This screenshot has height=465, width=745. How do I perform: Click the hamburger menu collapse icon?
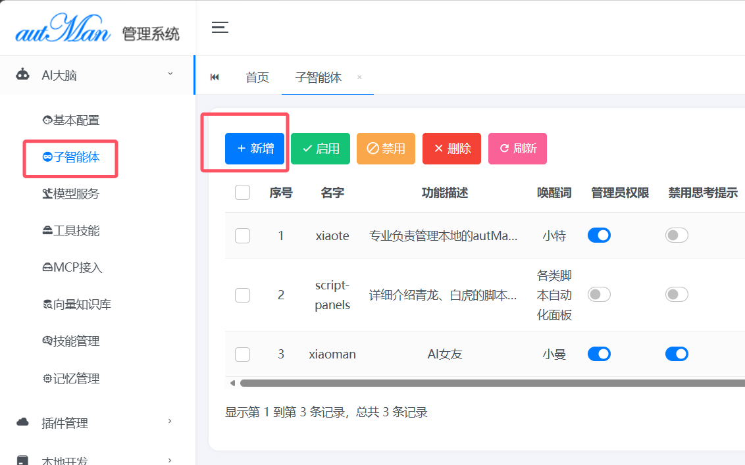pos(220,28)
